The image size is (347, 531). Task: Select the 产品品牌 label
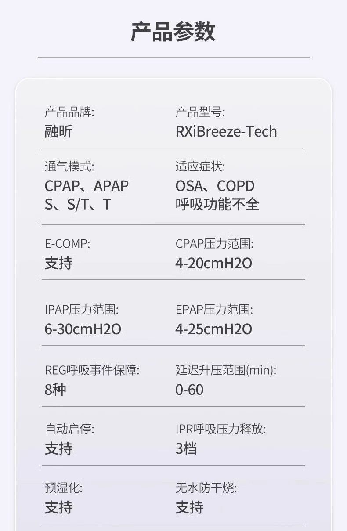tap(69, 112)
